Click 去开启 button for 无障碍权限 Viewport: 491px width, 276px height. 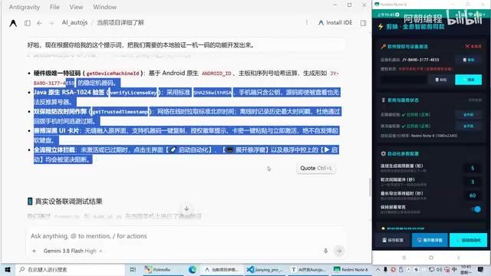[x=469, y=114]
